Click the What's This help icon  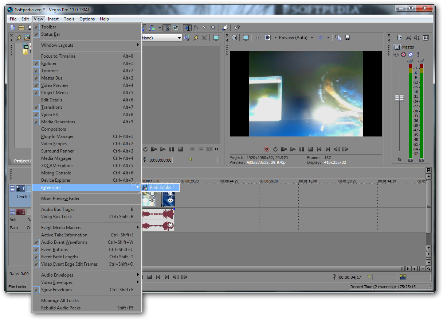(237, 28)
